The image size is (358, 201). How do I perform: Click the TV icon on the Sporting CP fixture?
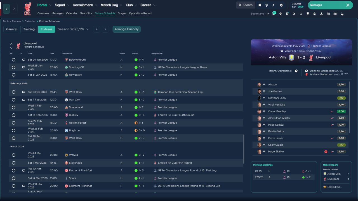(x=24, y=67)
